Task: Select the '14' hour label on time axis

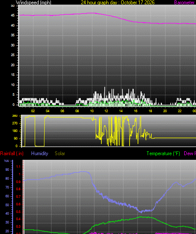Action: point(121,111)
